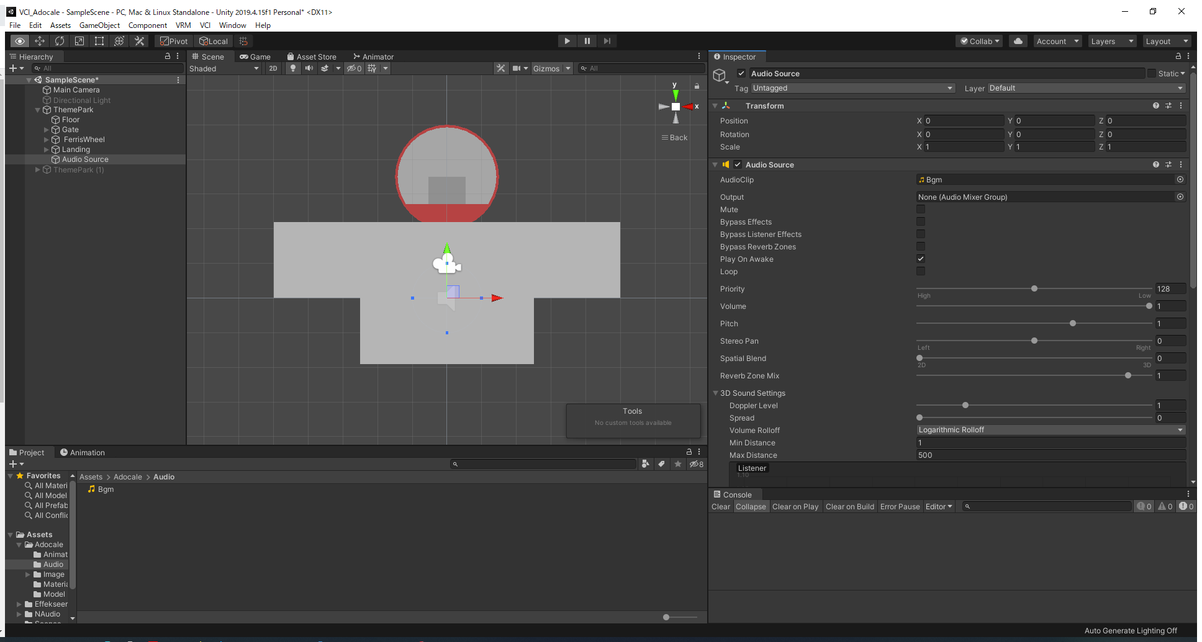This screenshot has height=642, width=1202.
Task: Select the Move tool
Action: click(40, 41)
